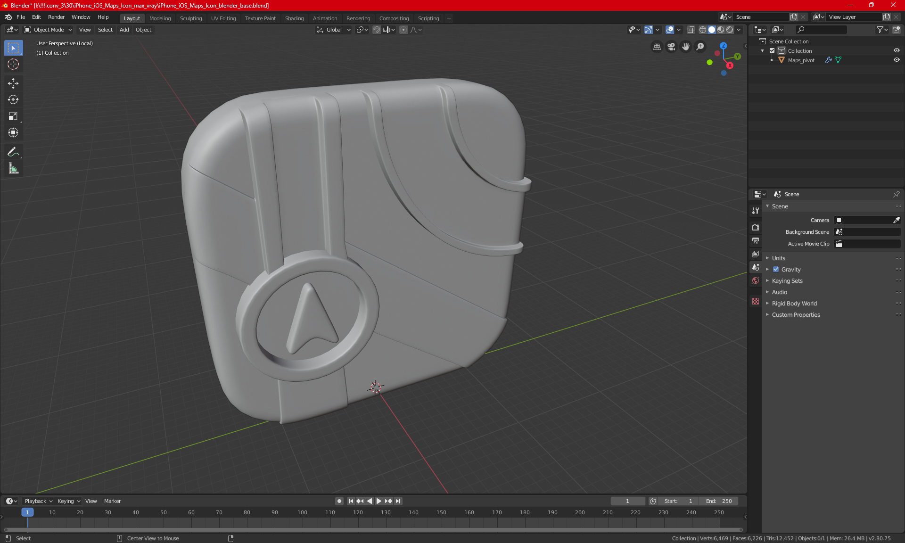Hide Maps_pivot object via eye icon
The width and height of the screenshot is (905, 543).
pyautogui.click(x=897, y=60)
